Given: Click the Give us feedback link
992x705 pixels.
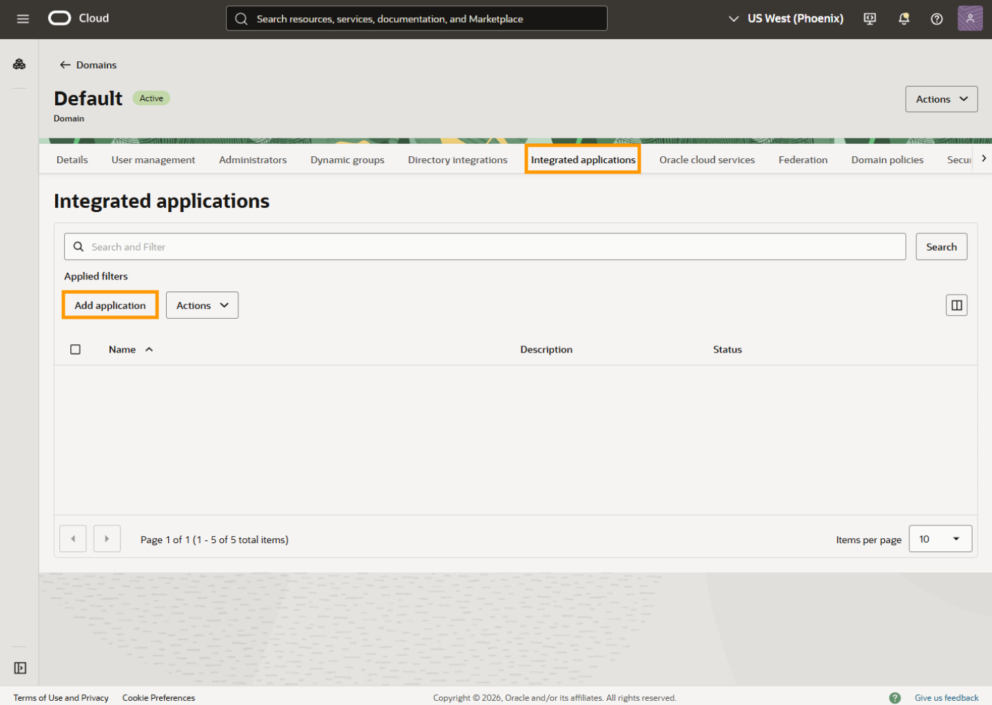Looking at the screenshot, I should (947, 697).
